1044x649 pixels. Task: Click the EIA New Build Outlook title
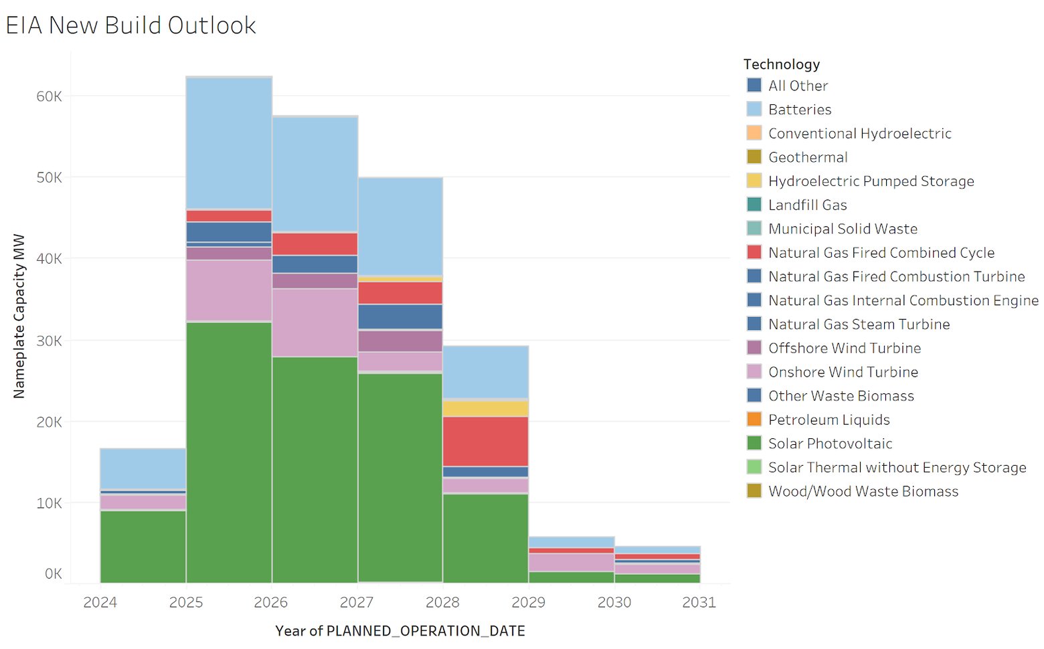pyautogui.click(x=131, y=25)
